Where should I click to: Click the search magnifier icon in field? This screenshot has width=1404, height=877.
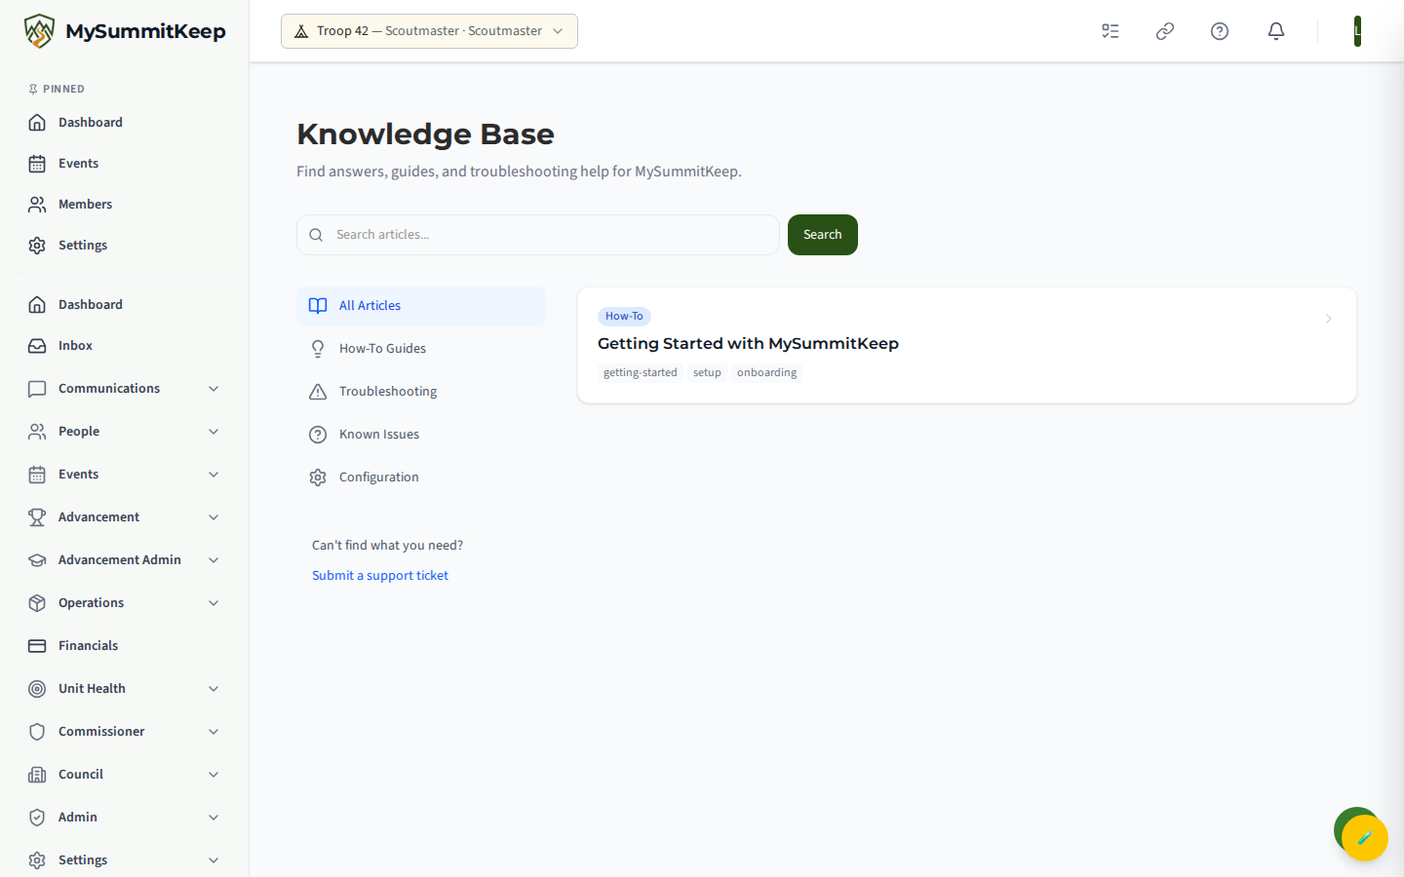pyautogui.click(x=316, y=235)
